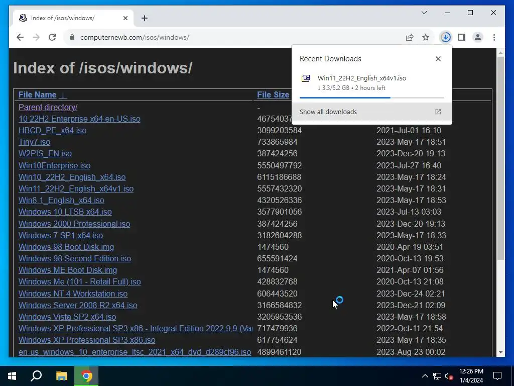Screen dimensions: 514x386
Task: Close the Index of /isos/windows/ tab
Action: (125, 18)
